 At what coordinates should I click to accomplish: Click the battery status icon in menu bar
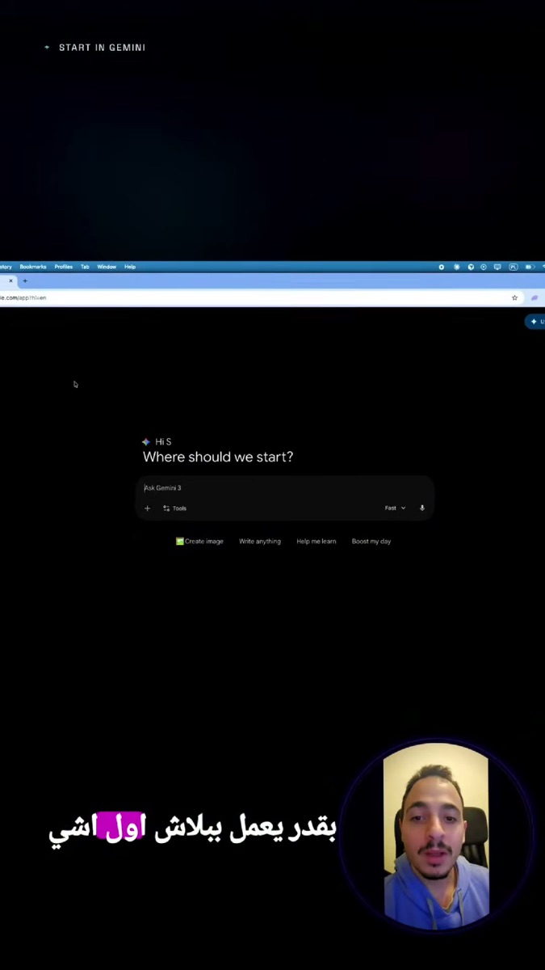(x=530, y=267)
